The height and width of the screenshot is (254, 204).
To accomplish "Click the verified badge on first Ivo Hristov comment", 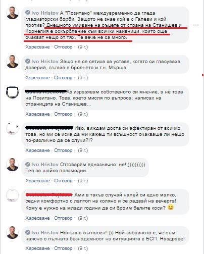I will point(28,13).
